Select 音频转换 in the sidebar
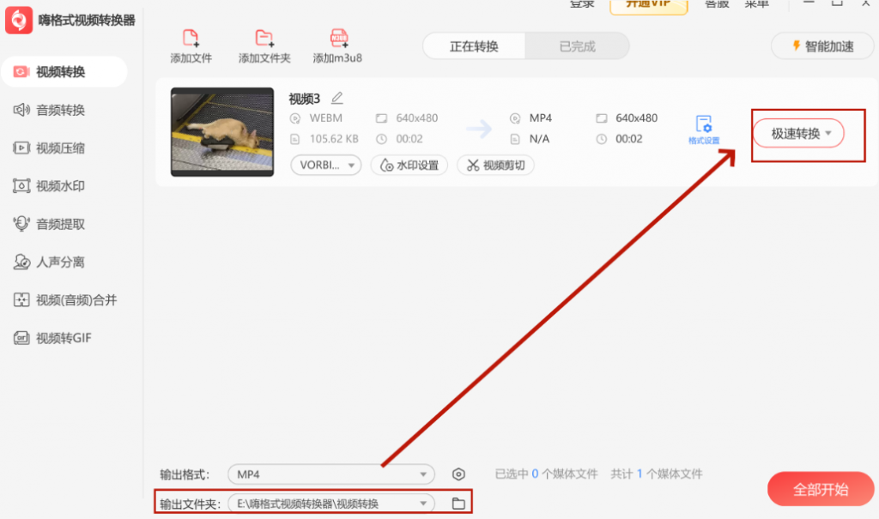879x519 pixels. [60, 110]
